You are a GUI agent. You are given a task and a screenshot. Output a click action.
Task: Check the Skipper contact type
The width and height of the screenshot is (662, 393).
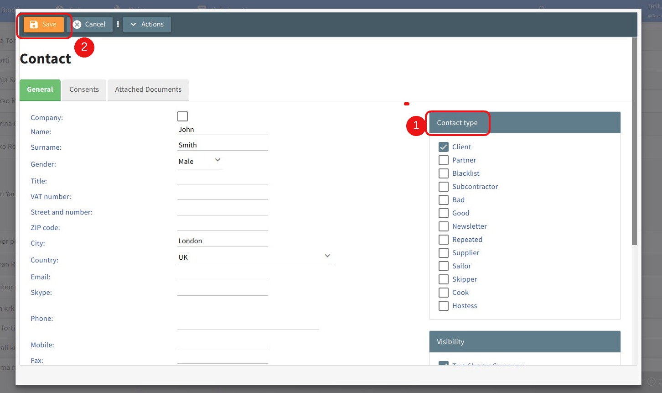point(444,279)
